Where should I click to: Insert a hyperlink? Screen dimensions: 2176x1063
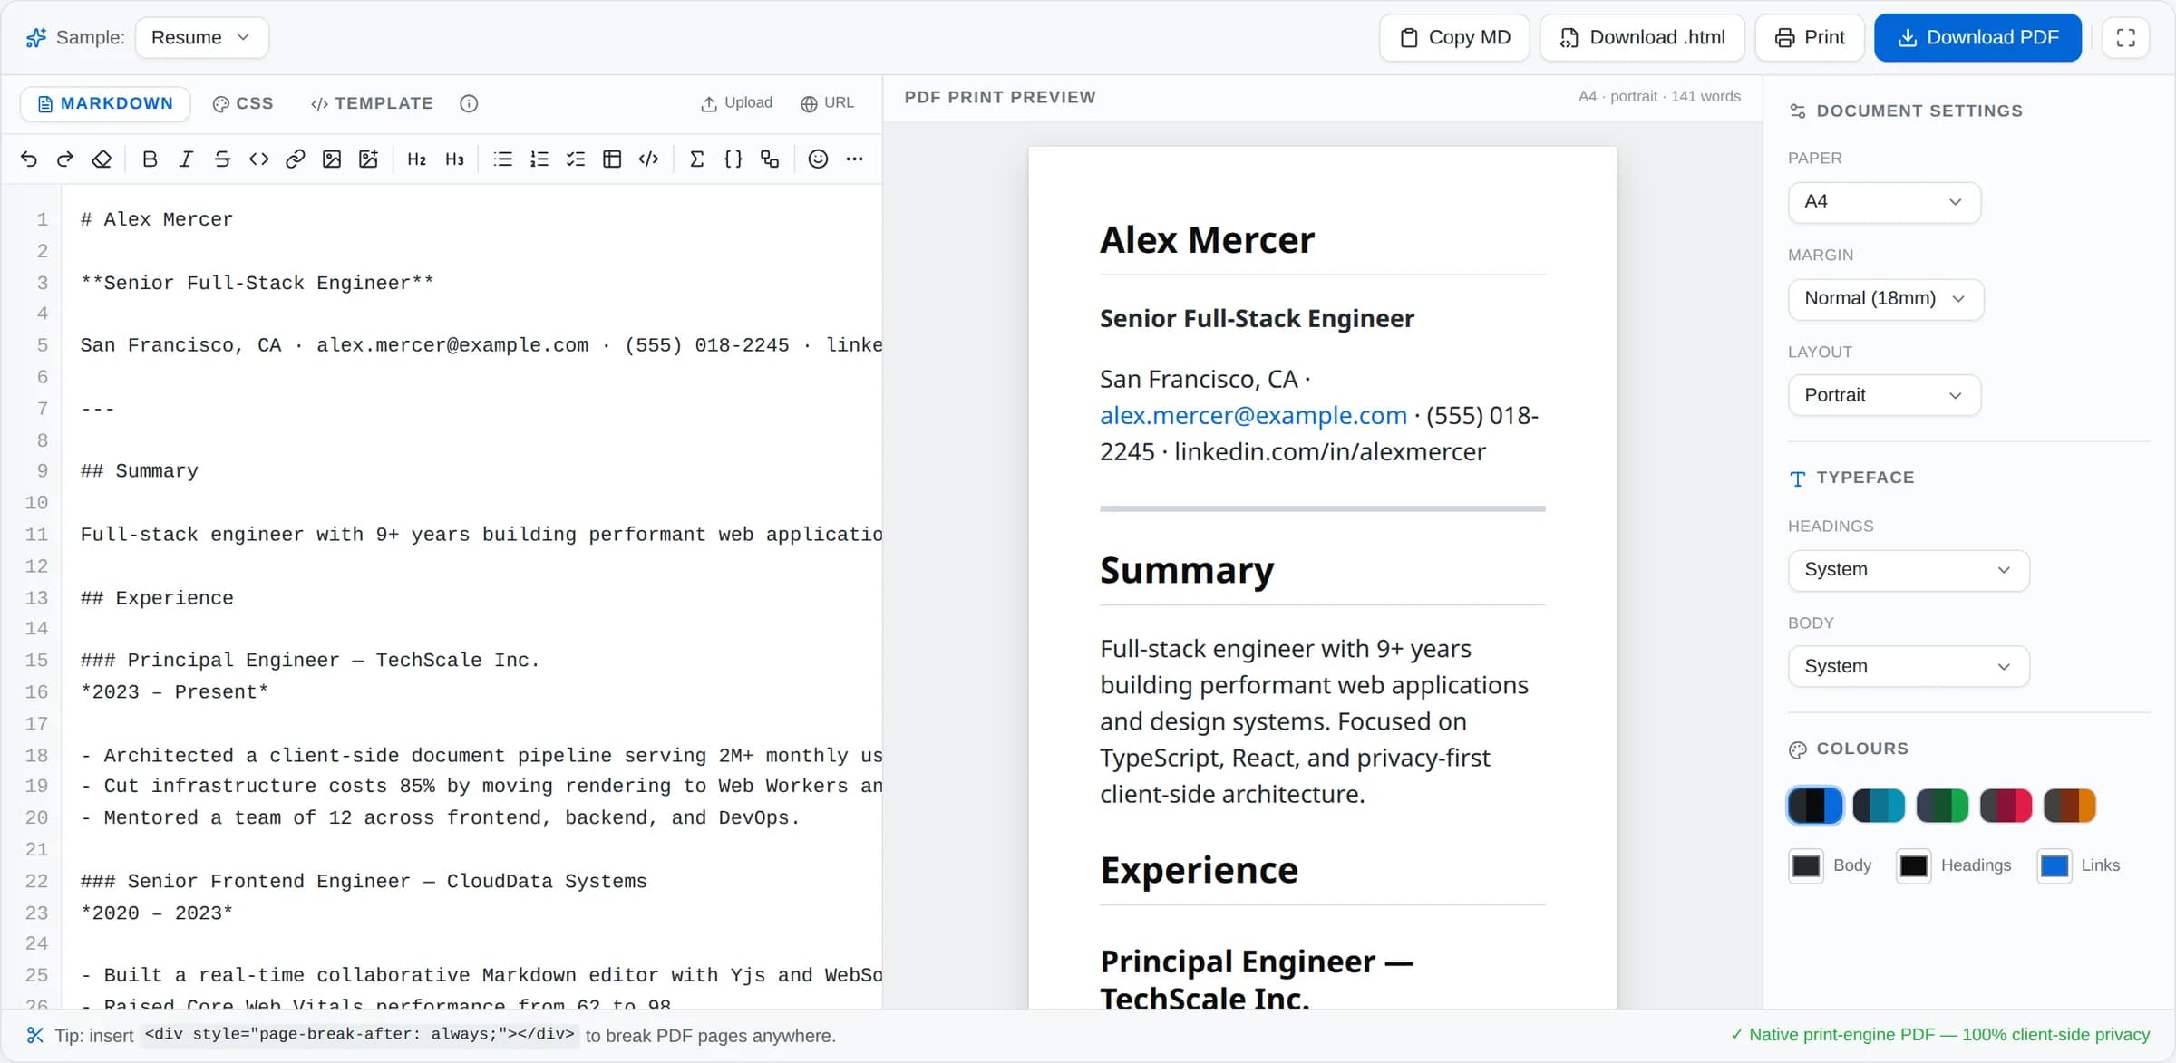[295, 159]
